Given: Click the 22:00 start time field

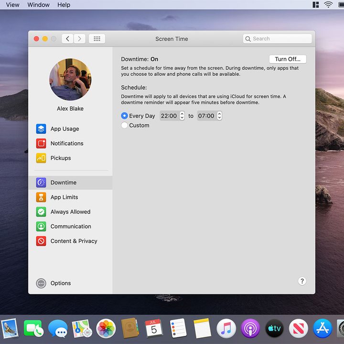Looking at the screenshot, I should 169,116.
